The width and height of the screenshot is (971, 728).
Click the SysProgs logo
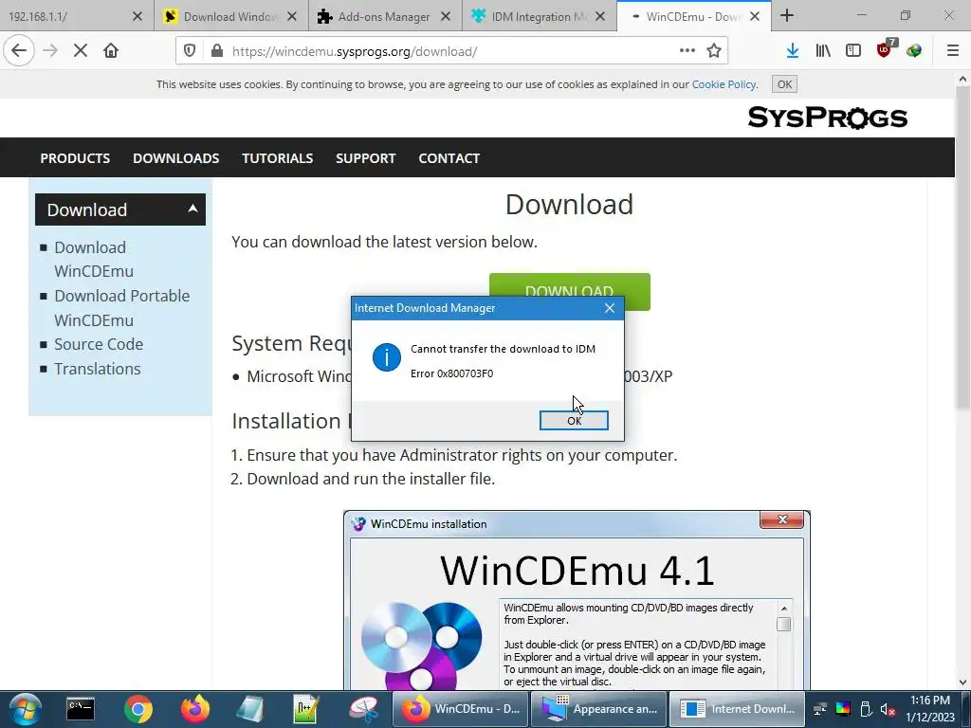pos(827,117)
